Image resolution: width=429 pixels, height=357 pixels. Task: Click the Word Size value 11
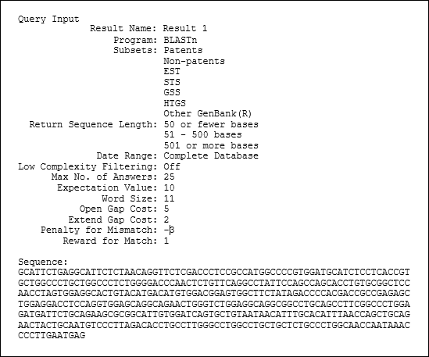pos(169,198)
